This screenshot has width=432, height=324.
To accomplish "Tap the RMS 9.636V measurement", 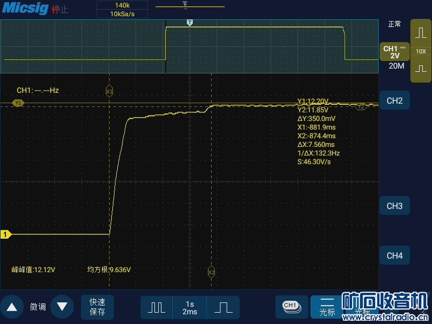I will 109,269.
